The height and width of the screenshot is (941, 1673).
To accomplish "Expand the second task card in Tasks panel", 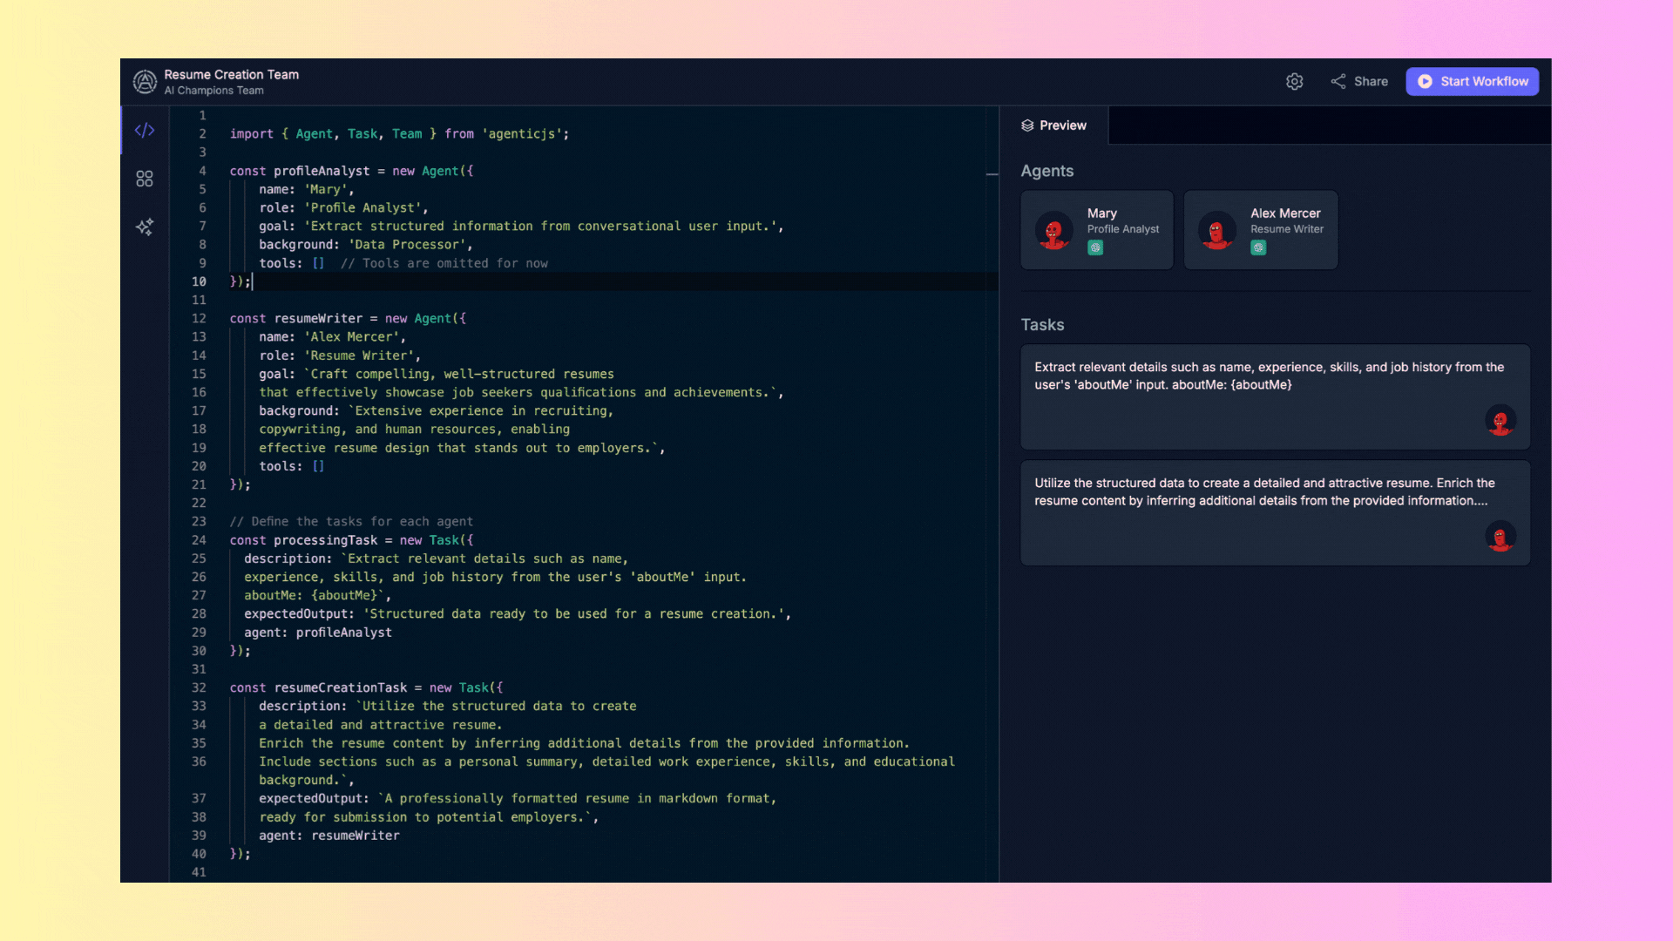I will point(1274,511).
